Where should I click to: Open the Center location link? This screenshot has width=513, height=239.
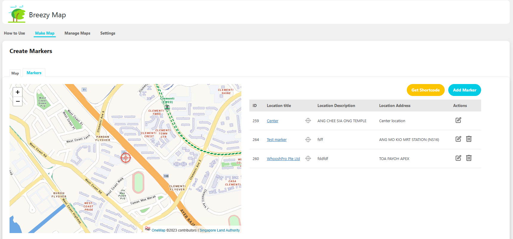click(272, 121)
